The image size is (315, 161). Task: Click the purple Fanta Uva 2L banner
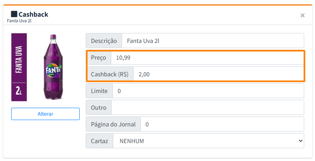19,67
